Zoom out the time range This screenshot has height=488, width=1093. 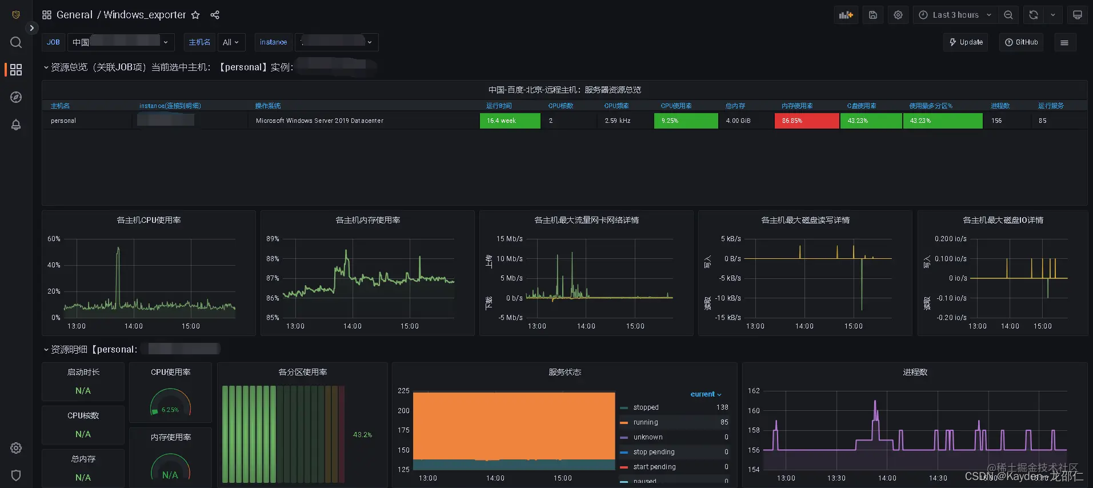point(1008,15)
